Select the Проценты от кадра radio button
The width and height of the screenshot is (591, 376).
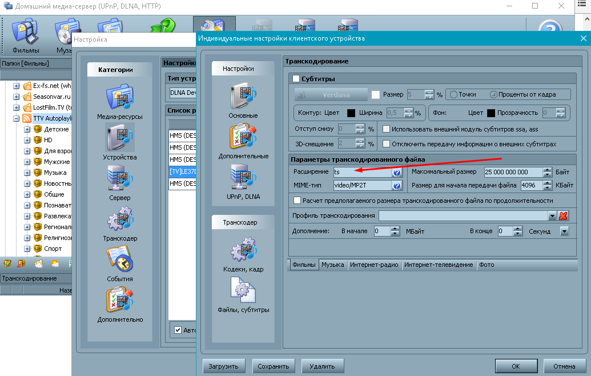(493, 95)
